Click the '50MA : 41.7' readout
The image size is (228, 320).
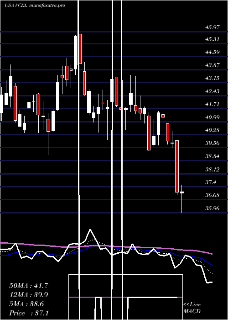(29, 286)
